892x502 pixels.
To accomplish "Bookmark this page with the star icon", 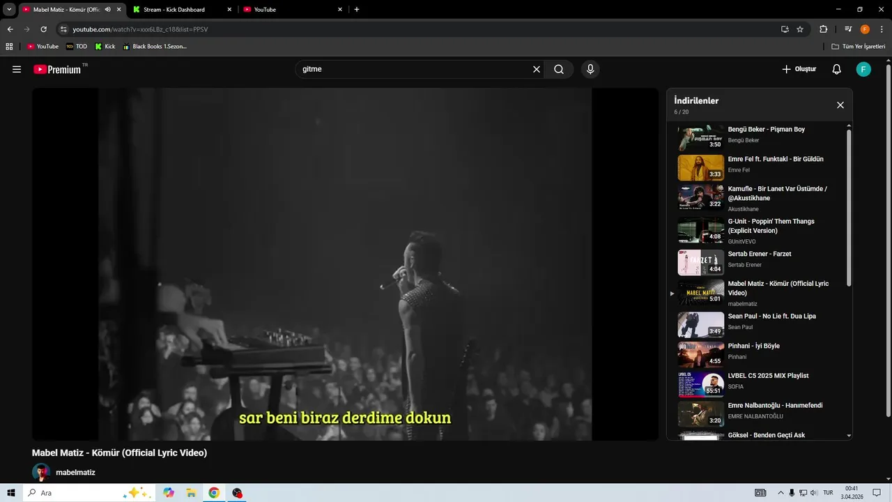I will (800, 29).
